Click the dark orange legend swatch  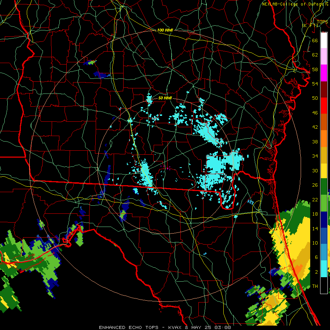tap(324, 122)
